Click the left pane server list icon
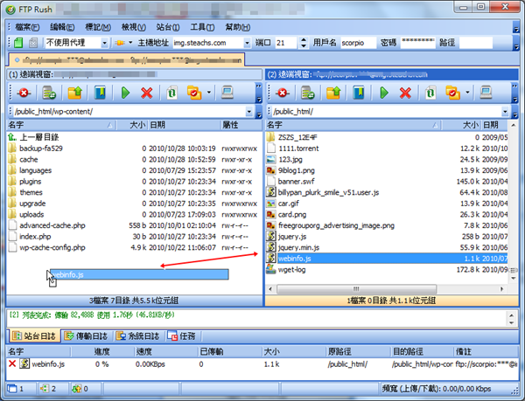 pyautogui.click(x=49, y=93)
